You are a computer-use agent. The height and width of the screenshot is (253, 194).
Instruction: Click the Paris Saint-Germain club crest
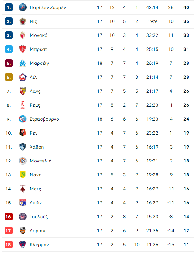(23, 7)
